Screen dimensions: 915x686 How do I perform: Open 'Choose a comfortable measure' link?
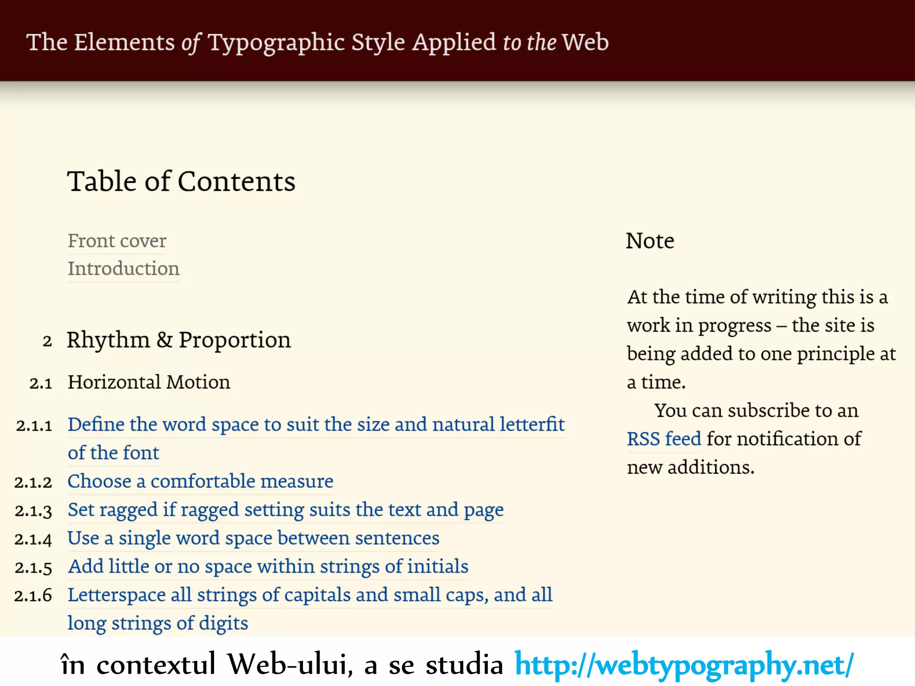pyautogui.click(x=200, y=481)
